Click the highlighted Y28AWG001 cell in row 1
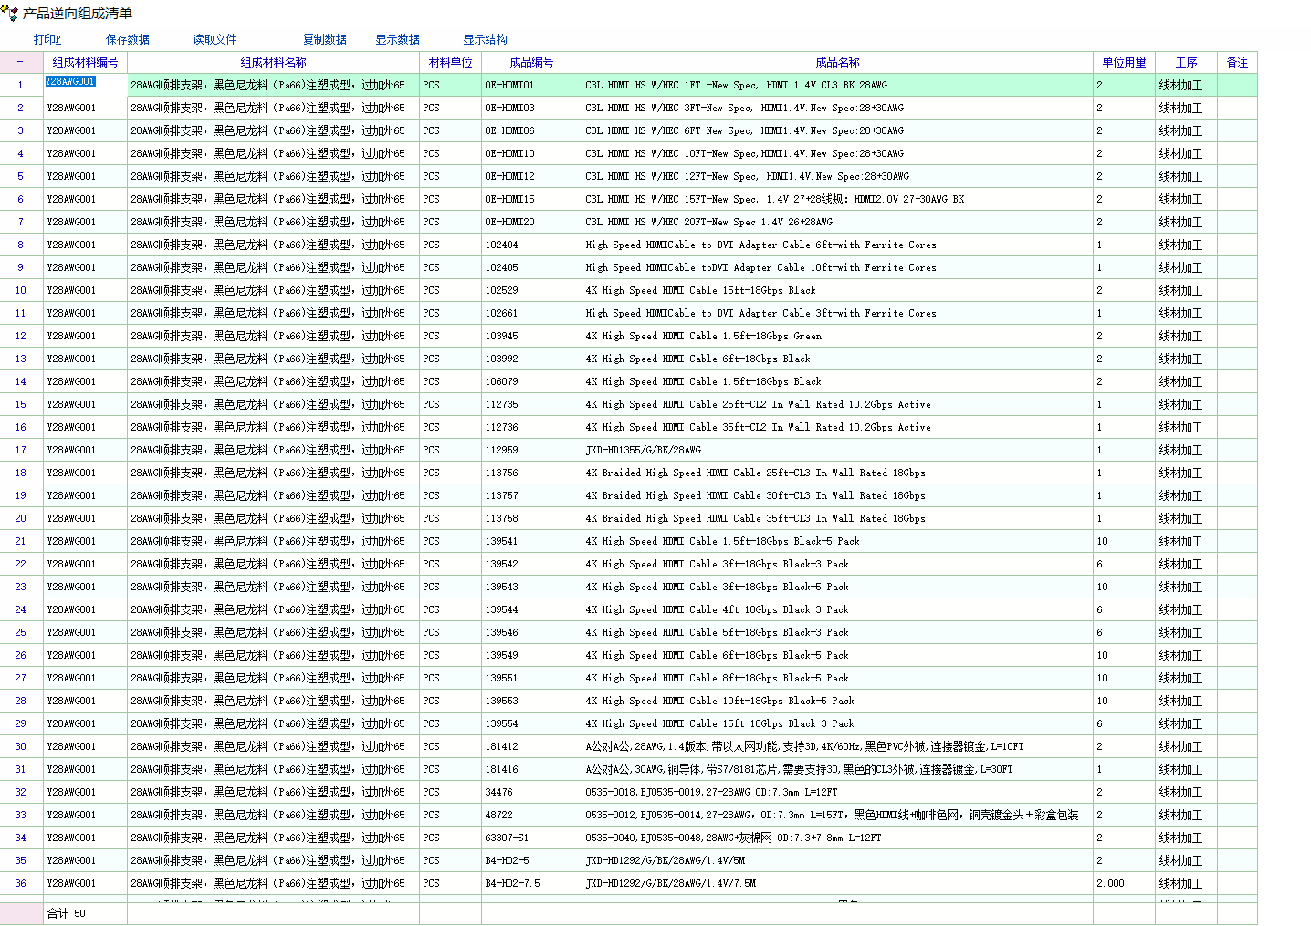The width and height of the screenshot is (1311, 926). (x=71, y=82)
